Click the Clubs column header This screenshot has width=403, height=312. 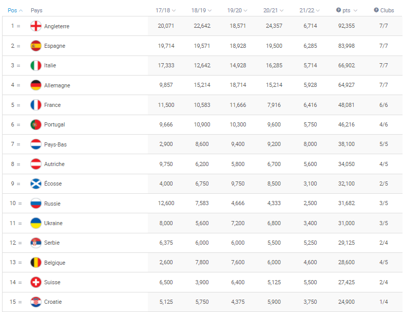(x=387, y=10)
